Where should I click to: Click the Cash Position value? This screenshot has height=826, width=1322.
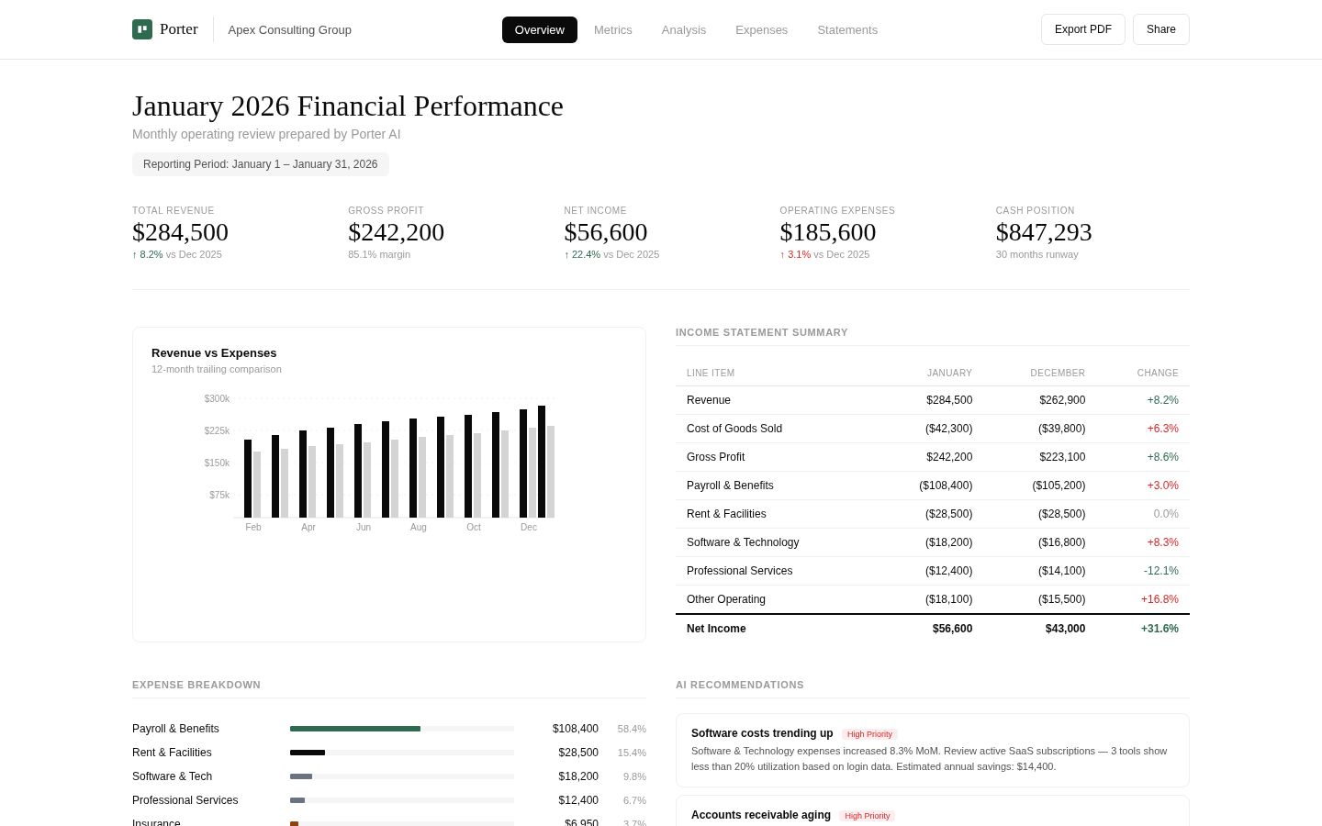(1044, 232)
